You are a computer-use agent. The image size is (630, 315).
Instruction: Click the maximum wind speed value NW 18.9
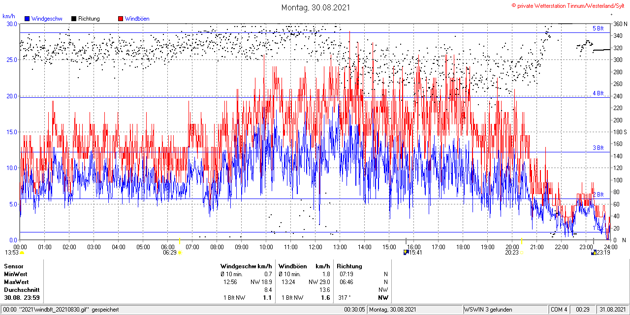tap(261, 282)
